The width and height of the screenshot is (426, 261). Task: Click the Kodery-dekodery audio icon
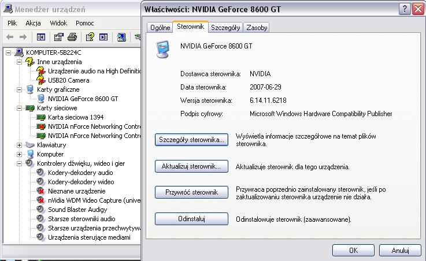pyautogui.click(x=41, y=172)
